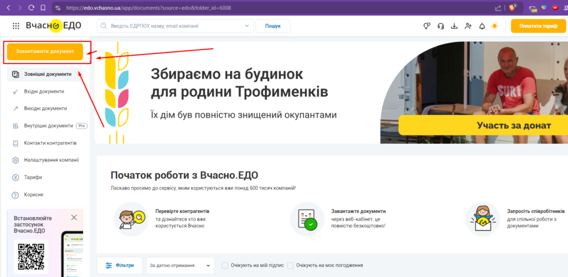Open Налаштування компанії

52,160
